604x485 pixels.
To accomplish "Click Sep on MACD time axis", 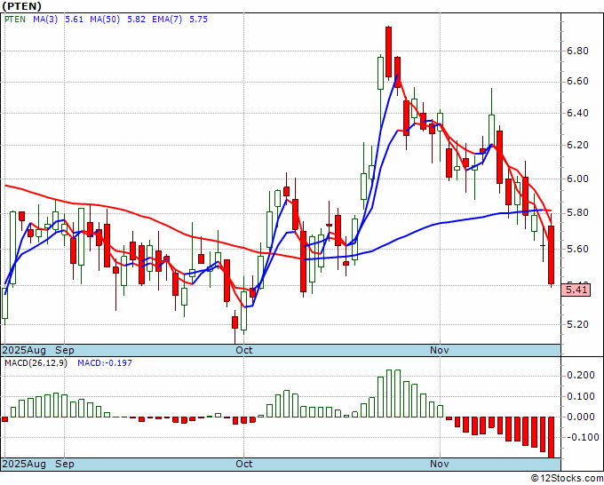I will pos(65,464).
